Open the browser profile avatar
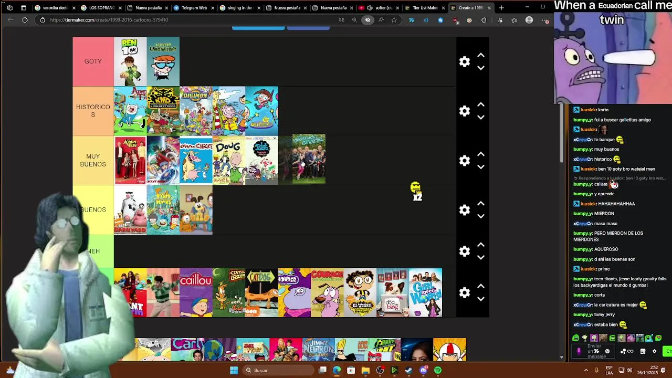This screenshot has height=378, width=672. tap(529, 20)
